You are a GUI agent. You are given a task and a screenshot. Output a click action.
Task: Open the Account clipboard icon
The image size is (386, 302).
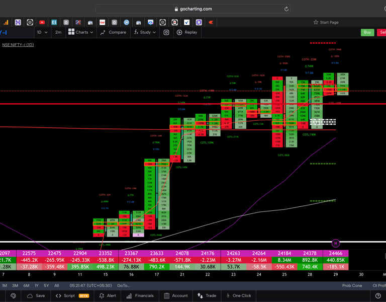(x=167, y=295)
